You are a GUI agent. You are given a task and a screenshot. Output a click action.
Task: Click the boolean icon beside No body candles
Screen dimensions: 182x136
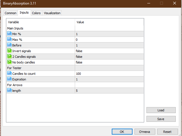[9, 62]
